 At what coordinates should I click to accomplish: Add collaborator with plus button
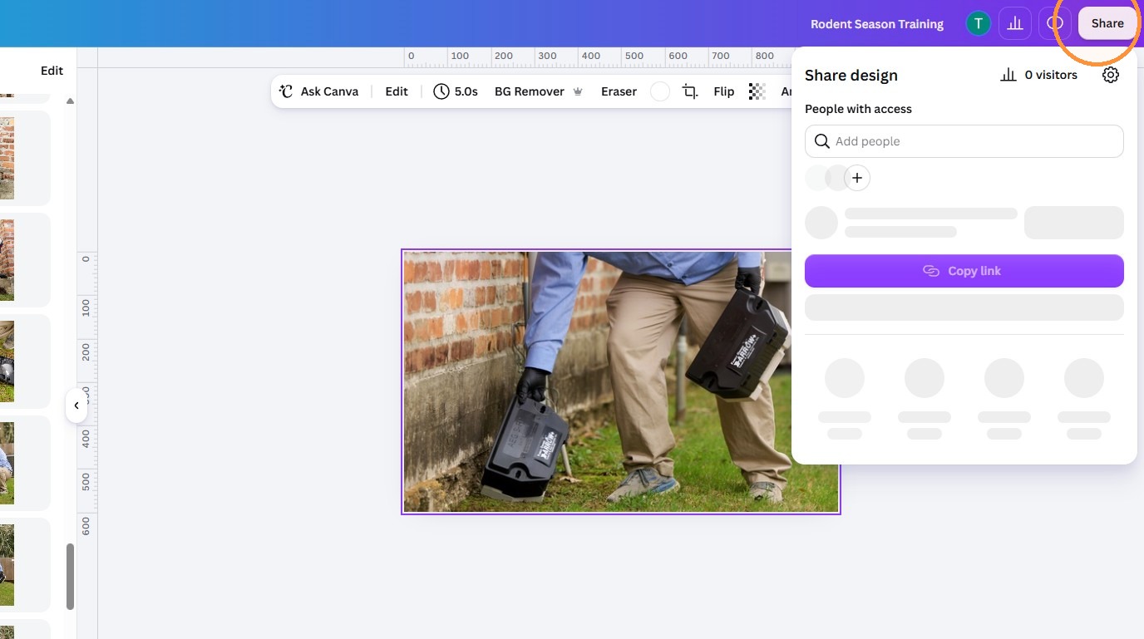click(857, 178)
